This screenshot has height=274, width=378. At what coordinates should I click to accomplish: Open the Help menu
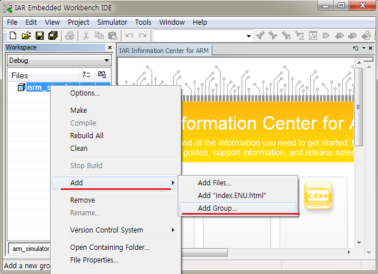pos(200,22)
